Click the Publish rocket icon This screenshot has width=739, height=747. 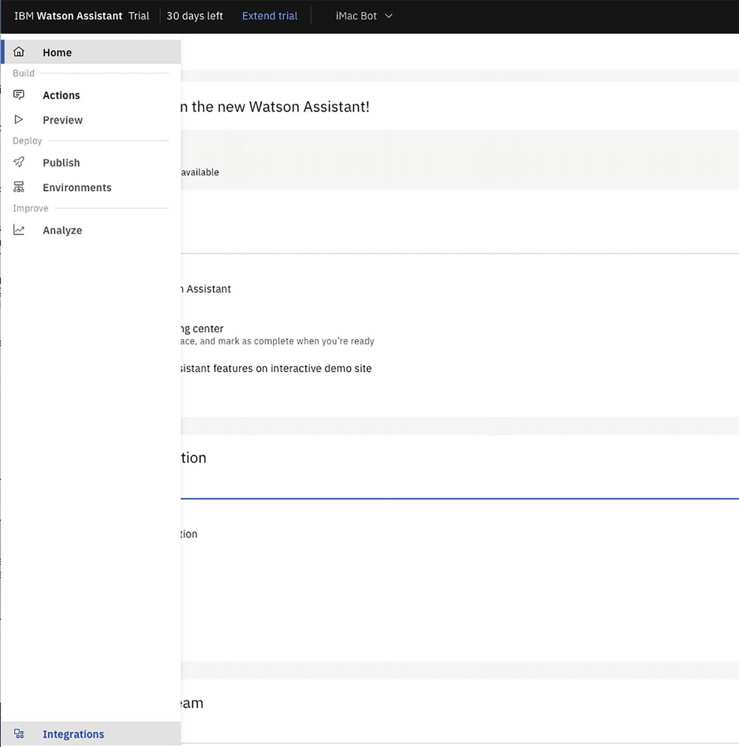pos(19,162)
